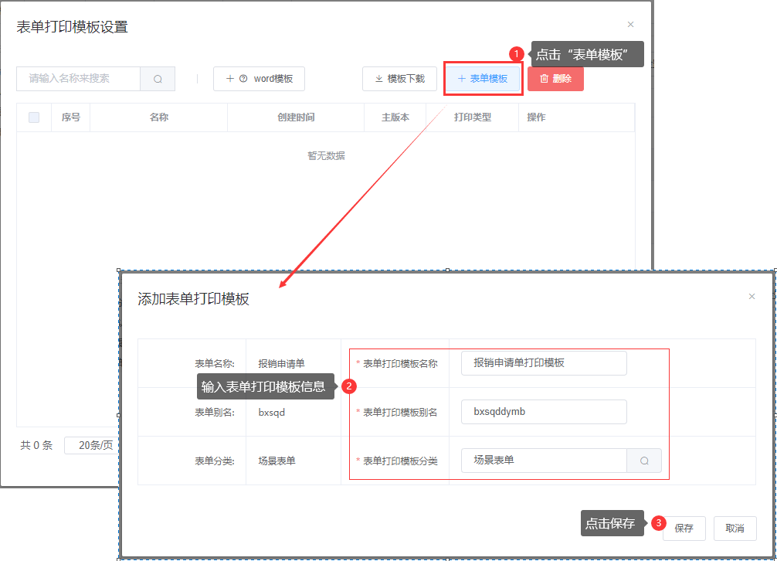Click the help question icon on word模板 button

pyautogui.click(x=243, y=78)
